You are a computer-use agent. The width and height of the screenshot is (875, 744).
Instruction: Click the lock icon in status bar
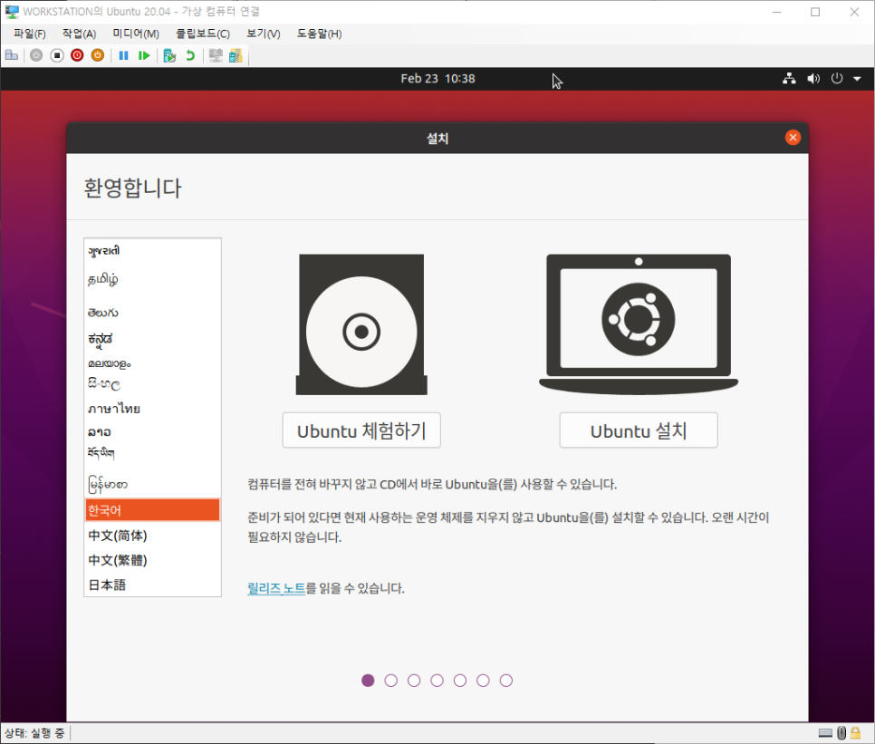coord(855,733)
